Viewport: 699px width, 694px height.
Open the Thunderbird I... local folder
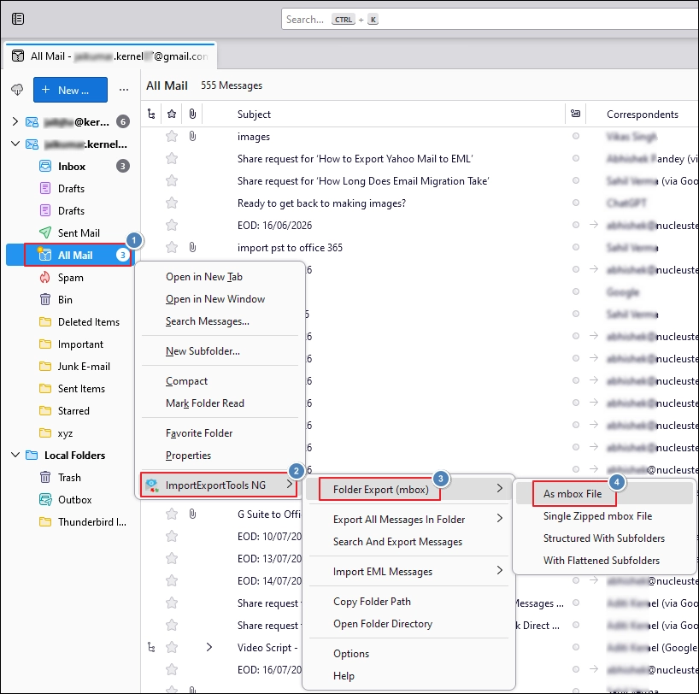click(x=91, y=522)
